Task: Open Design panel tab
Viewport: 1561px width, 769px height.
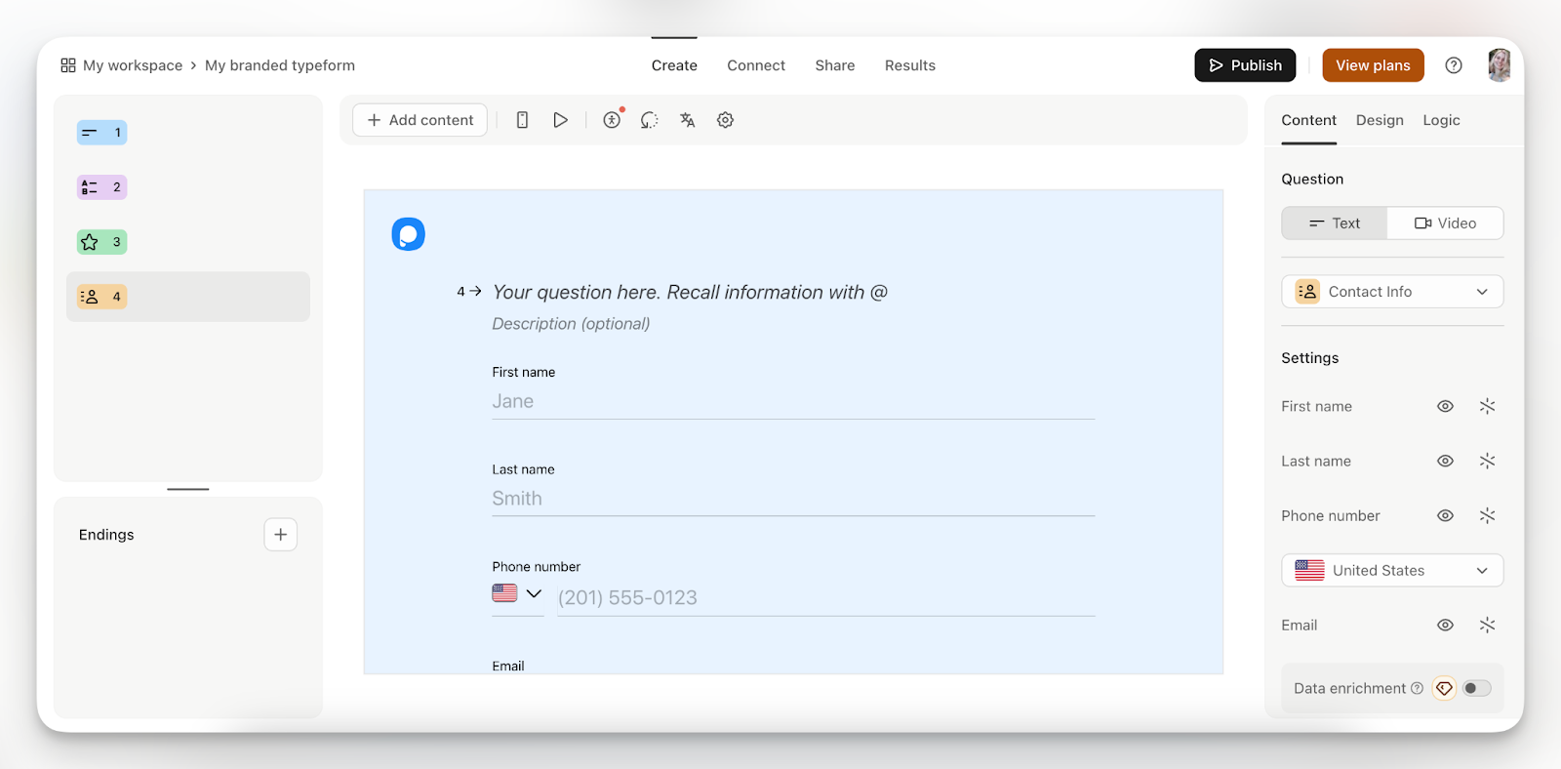Action: click(1380, 120)
